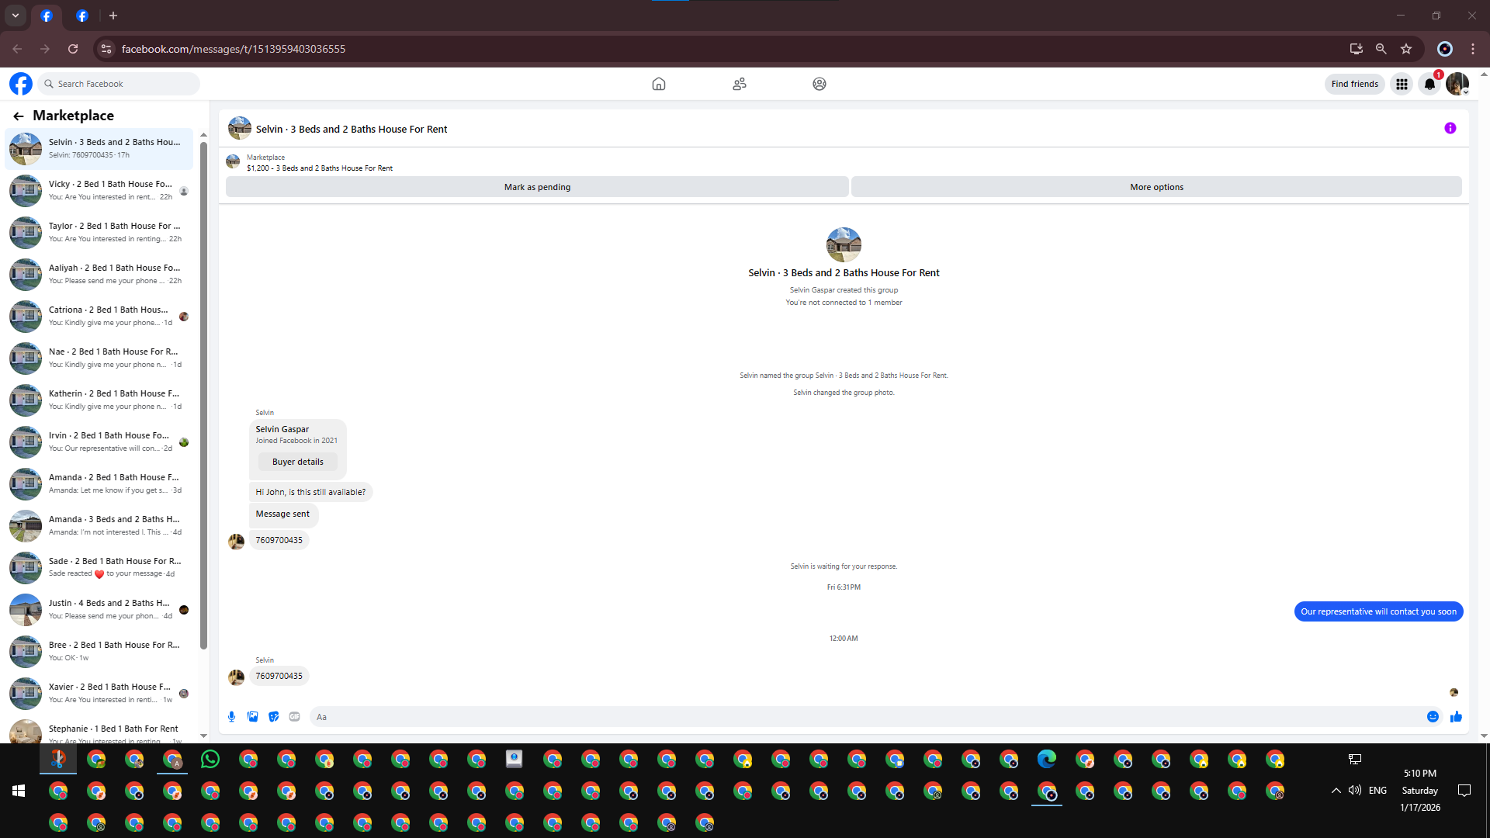Open the Facebook menu grid icon
This screenshot has width=1490, height=838.
pyautogui.click(x=1402, y=84)
